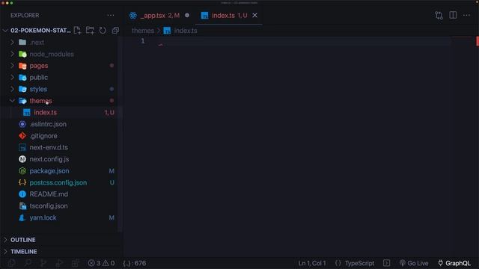
Task: Expand the node_modules folder
Action: click(12, 54)
